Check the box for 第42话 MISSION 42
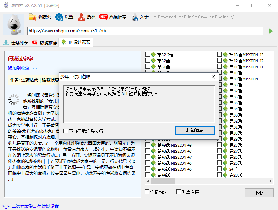The image size is (278, 210). [220, 61]
